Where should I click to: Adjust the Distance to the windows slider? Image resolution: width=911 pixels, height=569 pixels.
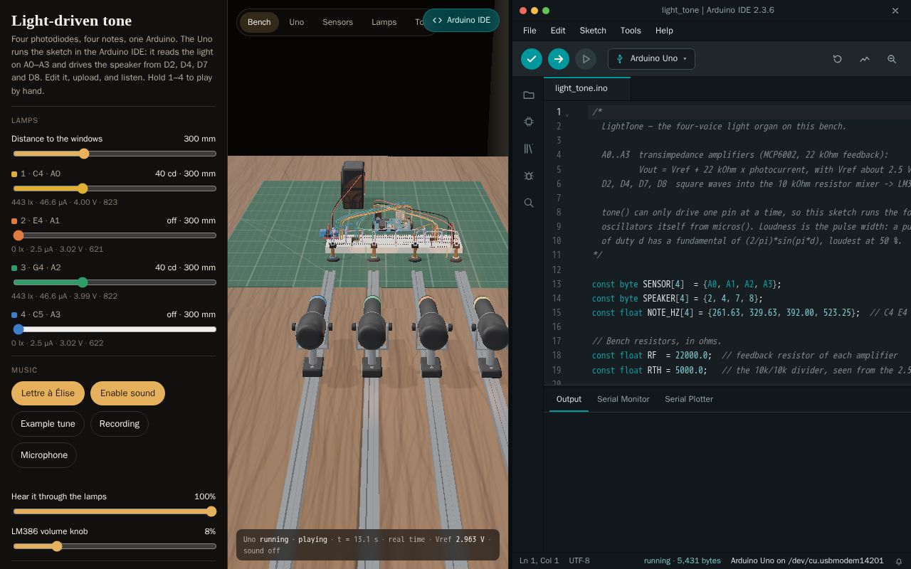tap(114, 154)
